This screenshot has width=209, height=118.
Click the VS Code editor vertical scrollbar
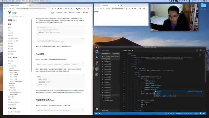click(206, 67)
